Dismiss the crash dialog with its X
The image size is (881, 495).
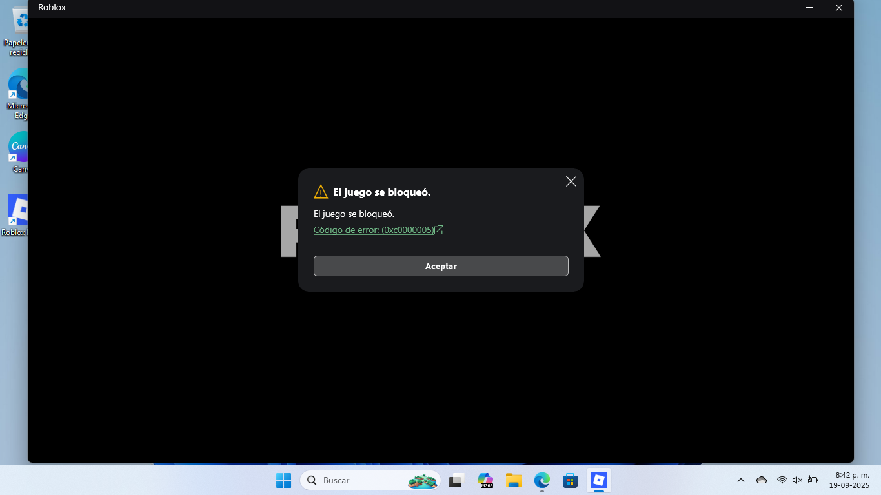[x=571, y=181]
